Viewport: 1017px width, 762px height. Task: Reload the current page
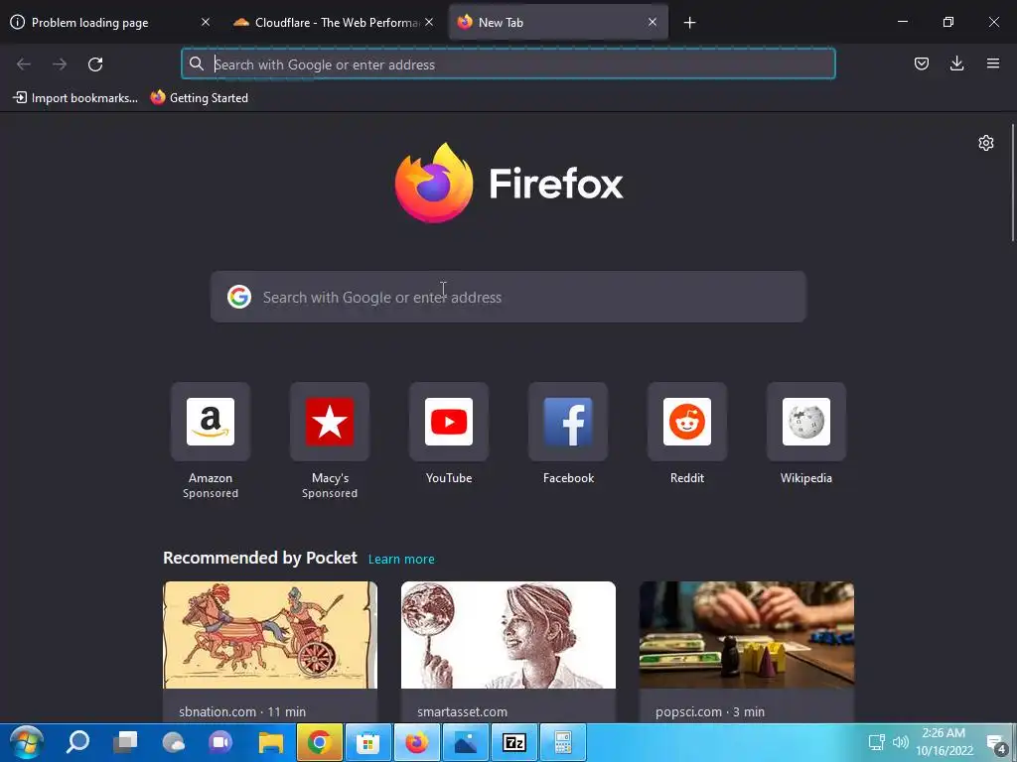click(95, 64)
